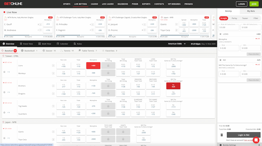Open Calendar view icon
Image resolution: width=262 pixels, height=146 pixels.
[58, 44]
